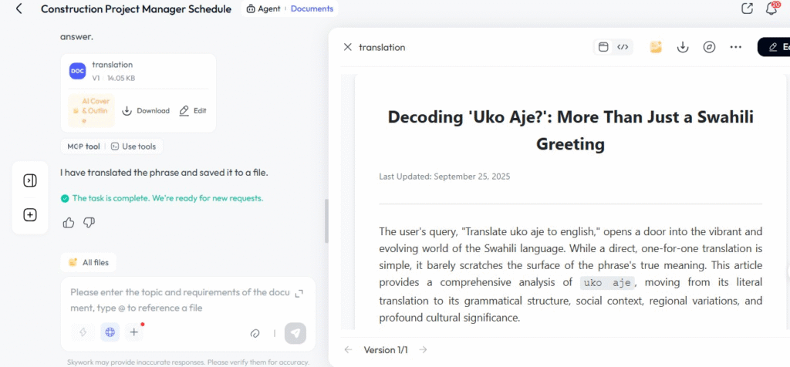Image resolution: width=790 pixels, height=367 pixels.
Task: Switch to code view in the preview
Action: click(x=623, y=47)
